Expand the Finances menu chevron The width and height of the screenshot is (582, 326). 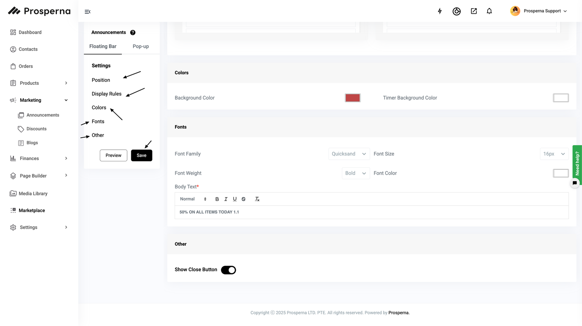click(x=66, y=158)
